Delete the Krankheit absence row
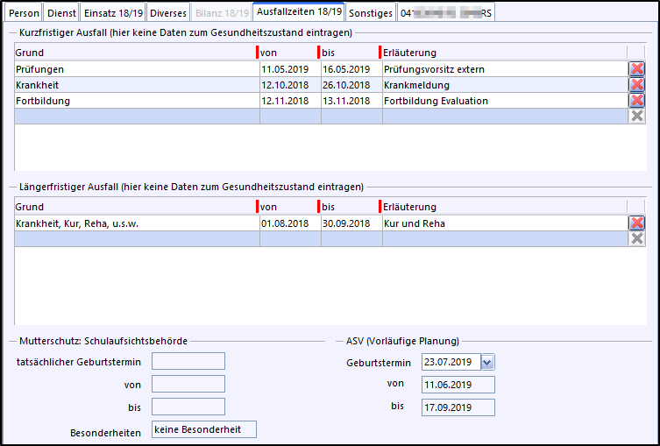 [x=636, y=85]
